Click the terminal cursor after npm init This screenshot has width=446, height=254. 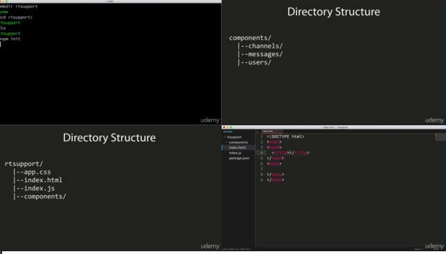click(0, 44)
